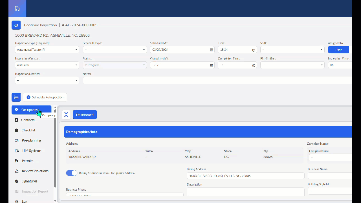Click the zip value 28806
This screenshot has height=203, width=361.
coord(268,157)
